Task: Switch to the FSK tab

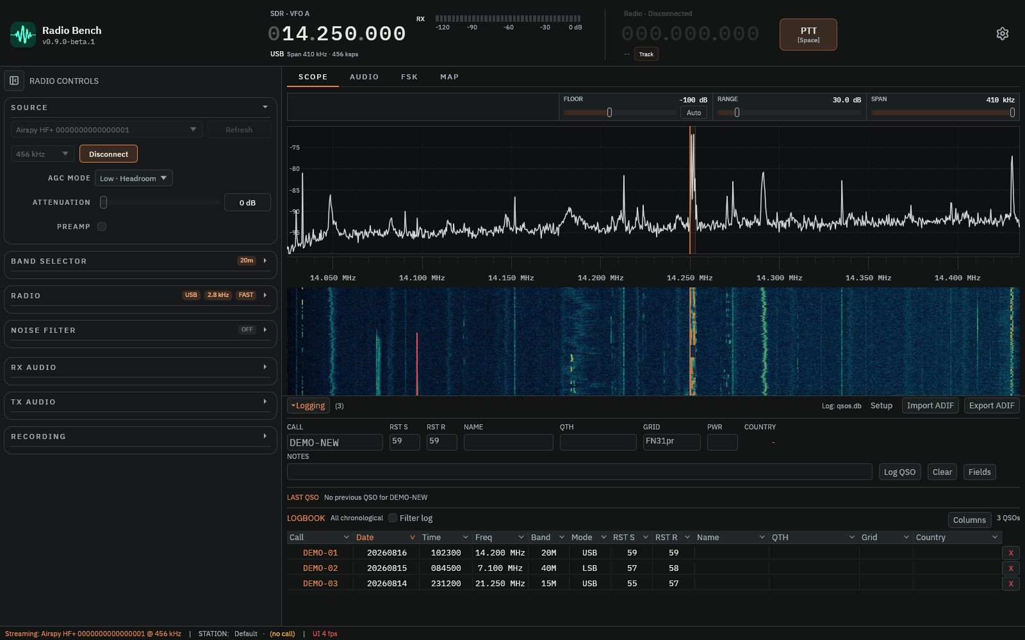Action: 409,77
